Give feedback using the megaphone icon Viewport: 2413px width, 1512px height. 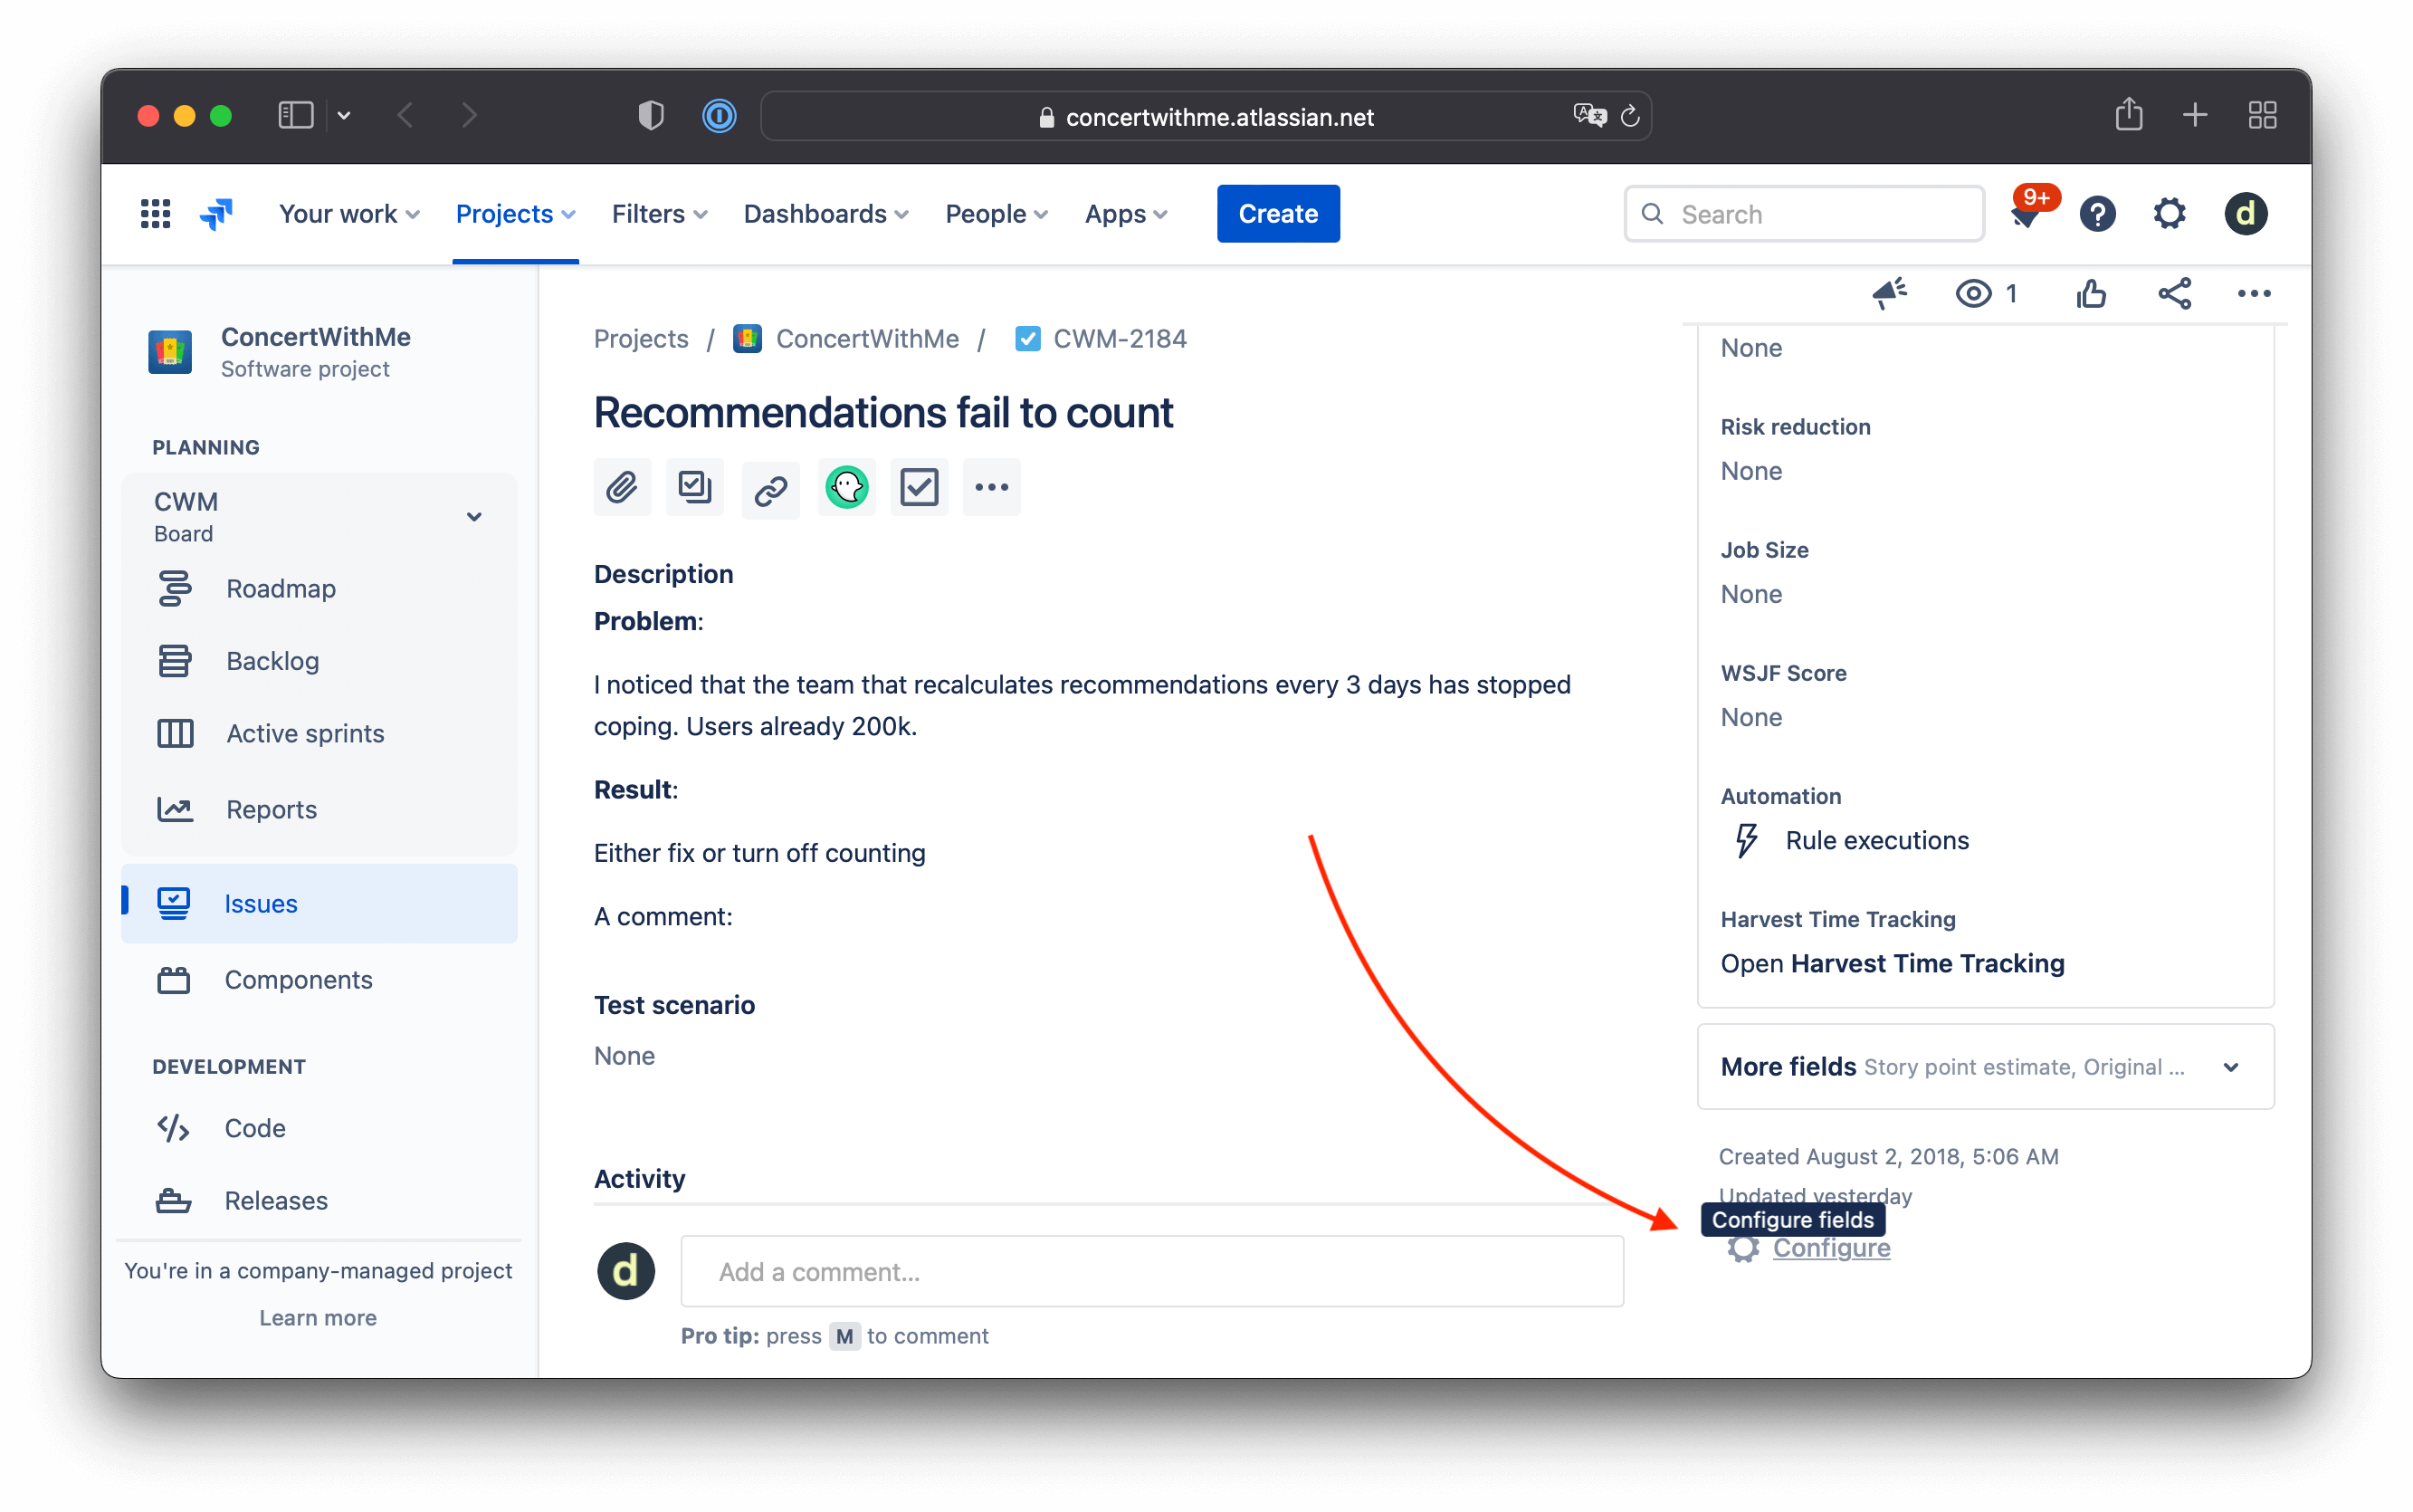(x=1889, y=293)
